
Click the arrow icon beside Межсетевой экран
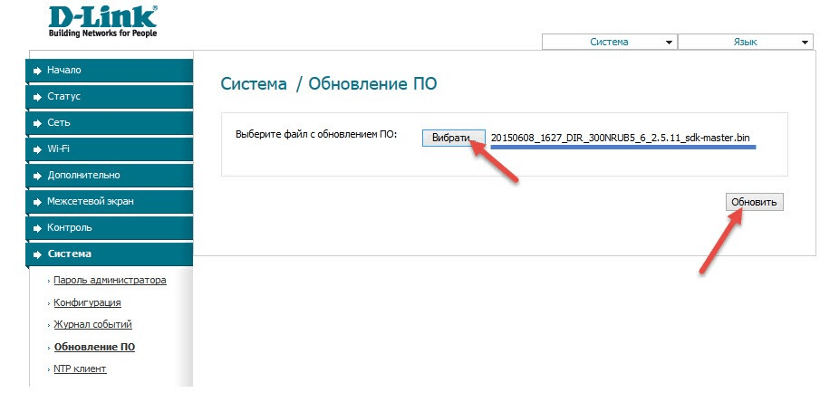(37, 202)
